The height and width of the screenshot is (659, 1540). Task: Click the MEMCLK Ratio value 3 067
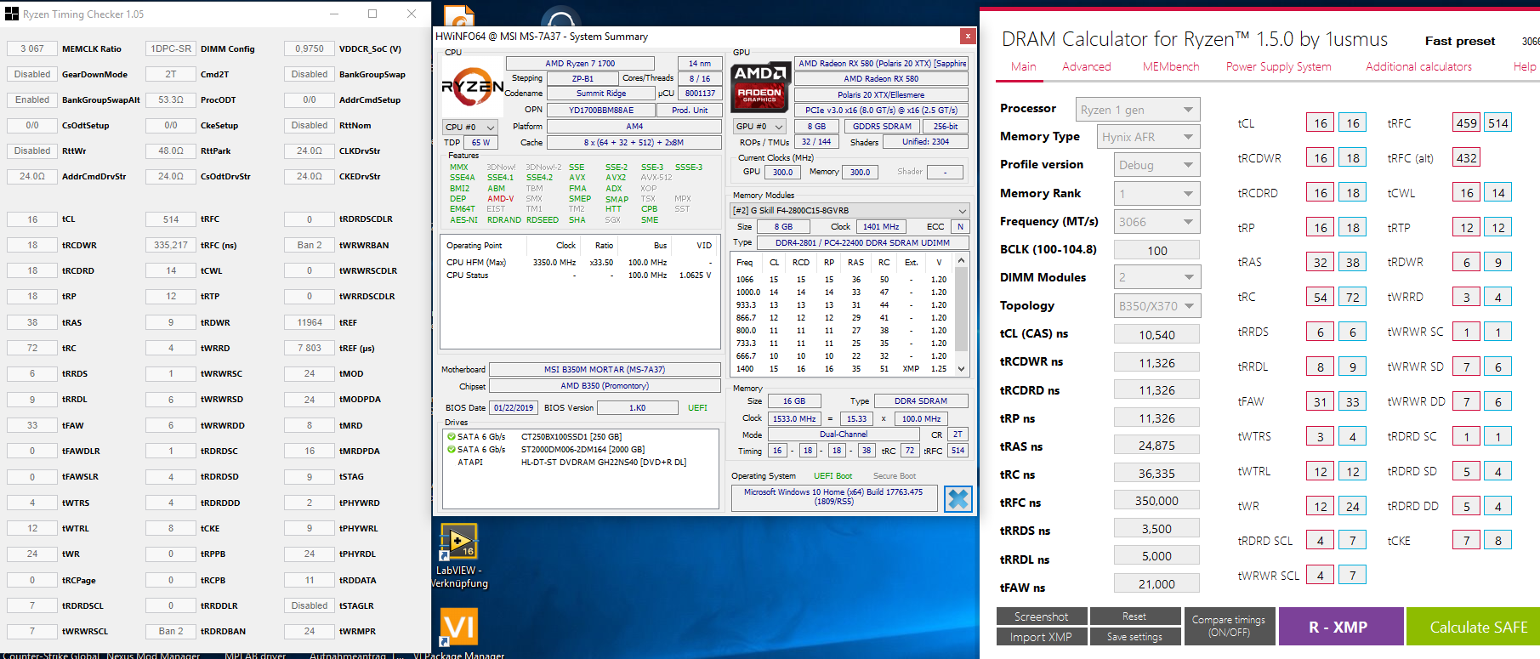pos(32,49)
